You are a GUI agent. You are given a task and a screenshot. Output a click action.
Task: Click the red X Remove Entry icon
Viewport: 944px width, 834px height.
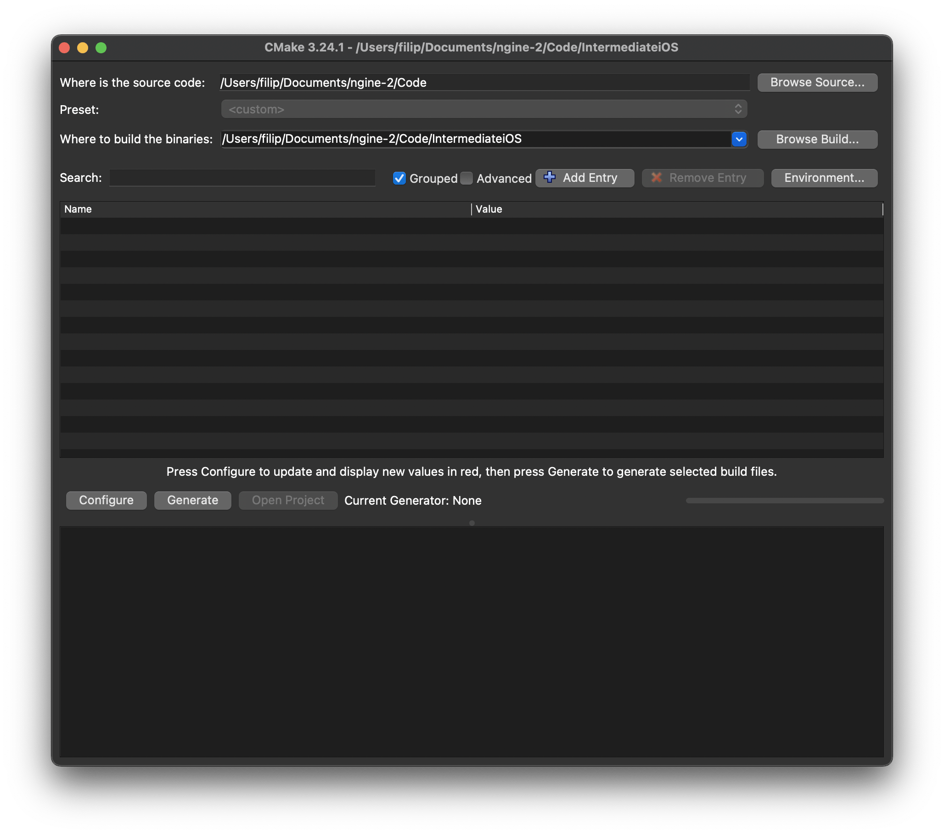[x=656, y=177]
